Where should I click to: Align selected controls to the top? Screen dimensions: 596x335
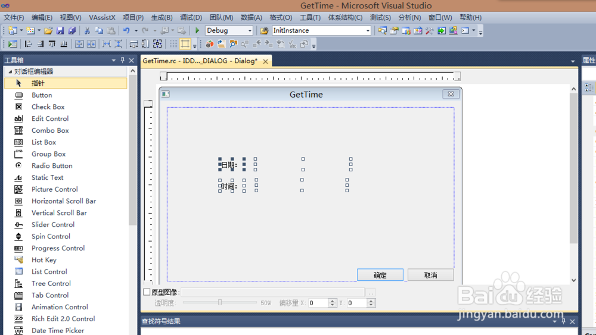click(52, 44)
